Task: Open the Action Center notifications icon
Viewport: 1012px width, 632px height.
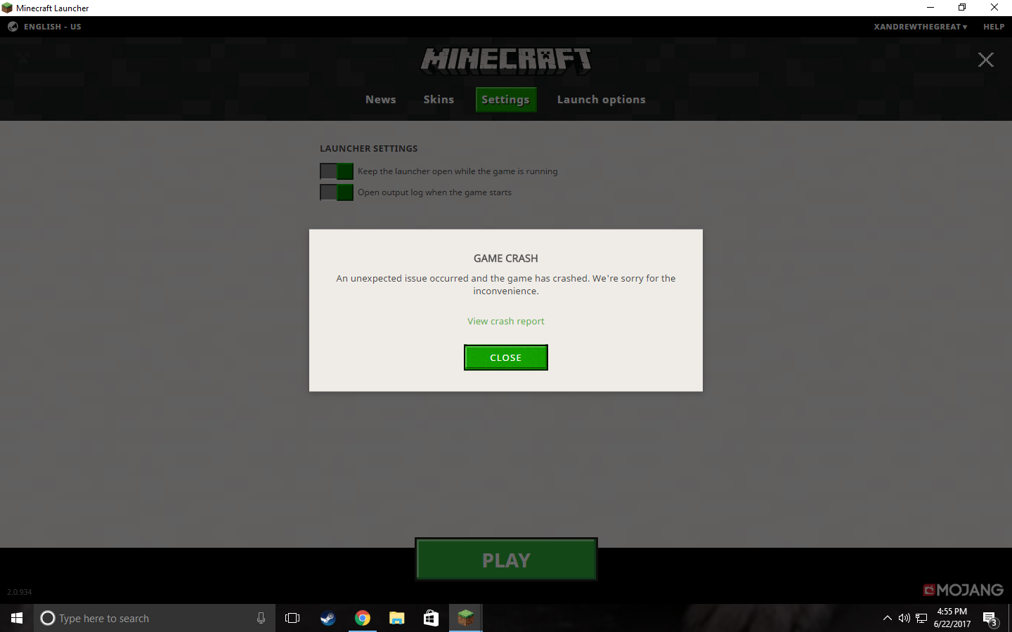Action: pos(990,619)
